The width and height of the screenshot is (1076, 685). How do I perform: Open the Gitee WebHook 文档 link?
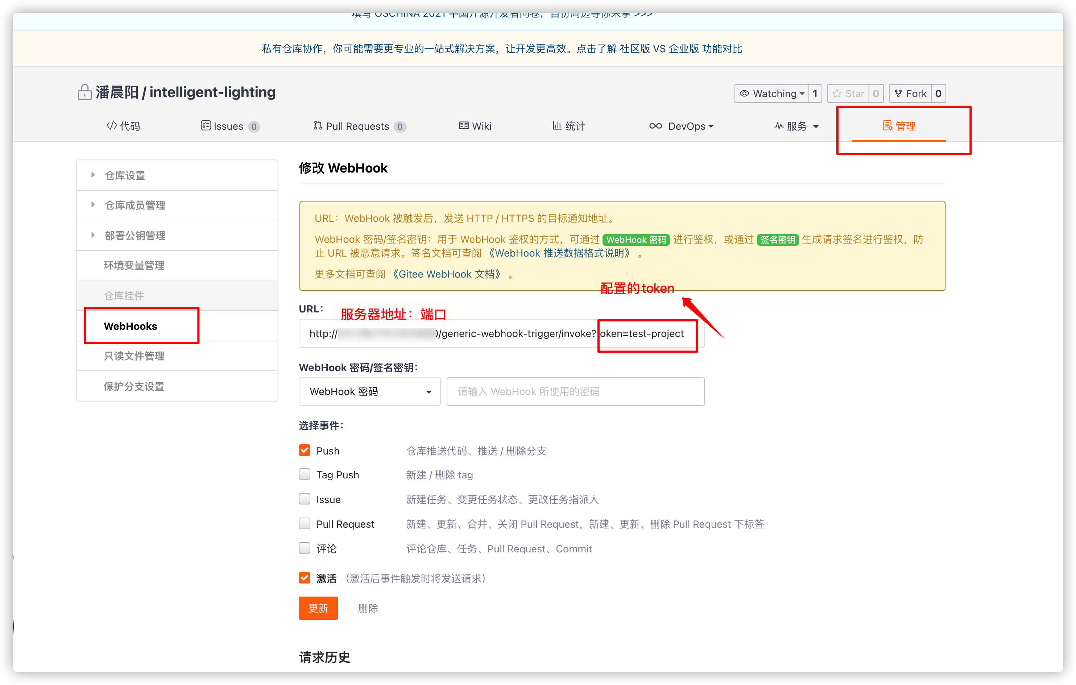click(x=448, y=274)
